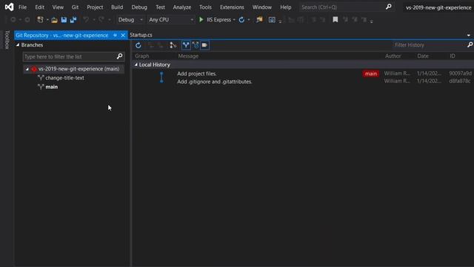This screenshot has height=267, width=474.
Task: Click the Redo toolbar icon
Action: point(101,20)
